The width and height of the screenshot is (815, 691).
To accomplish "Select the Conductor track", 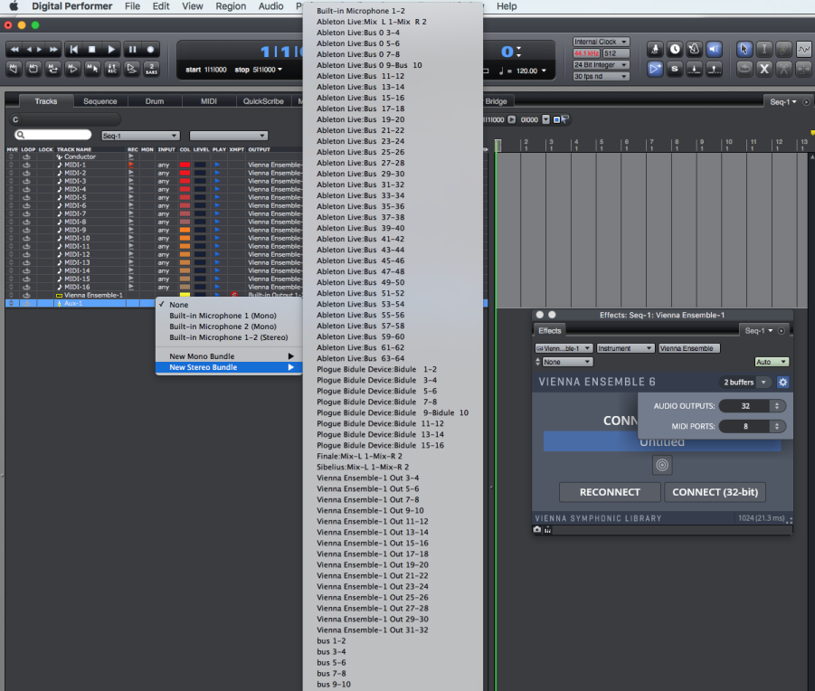I will (x=80, y=156).
